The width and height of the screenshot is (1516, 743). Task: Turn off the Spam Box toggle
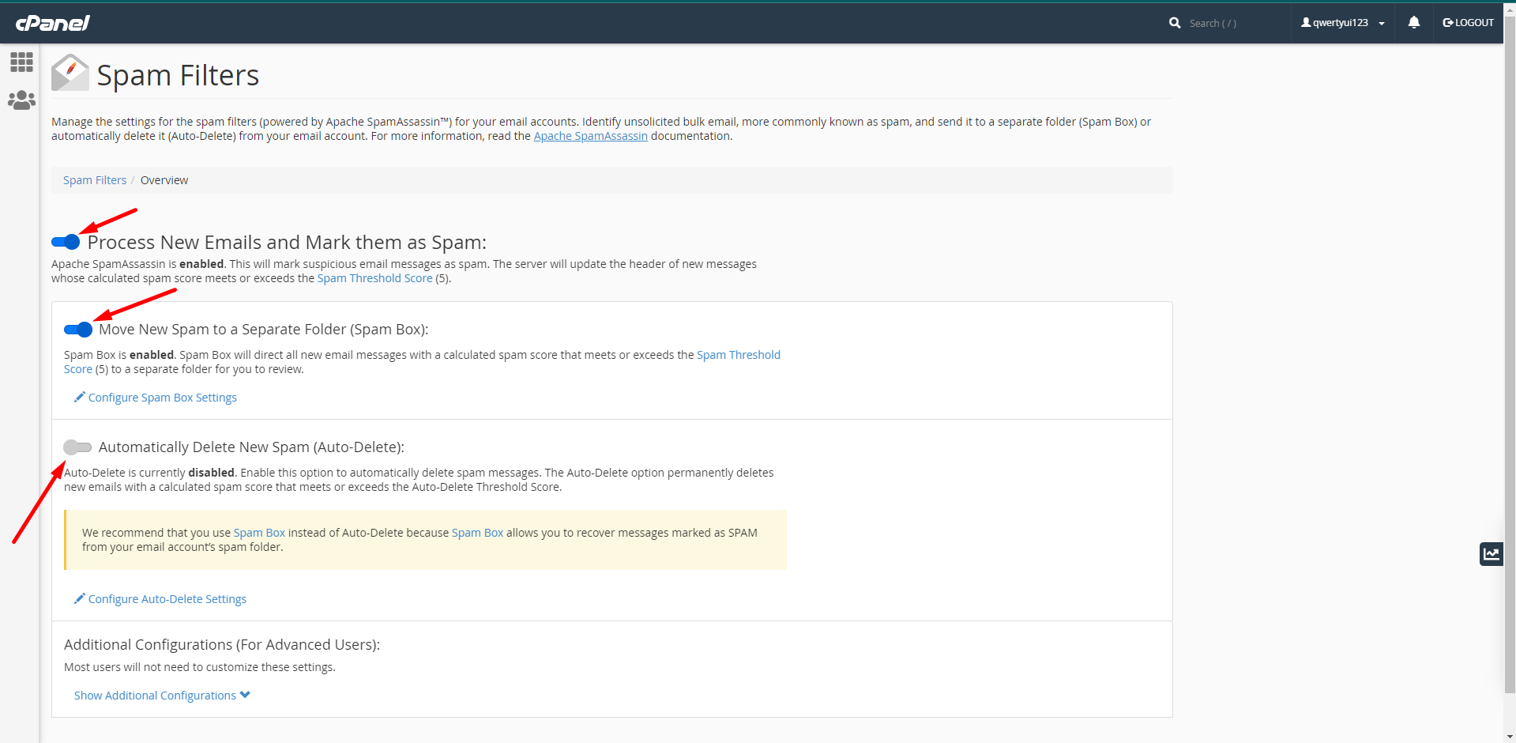[x=78, y=330]
